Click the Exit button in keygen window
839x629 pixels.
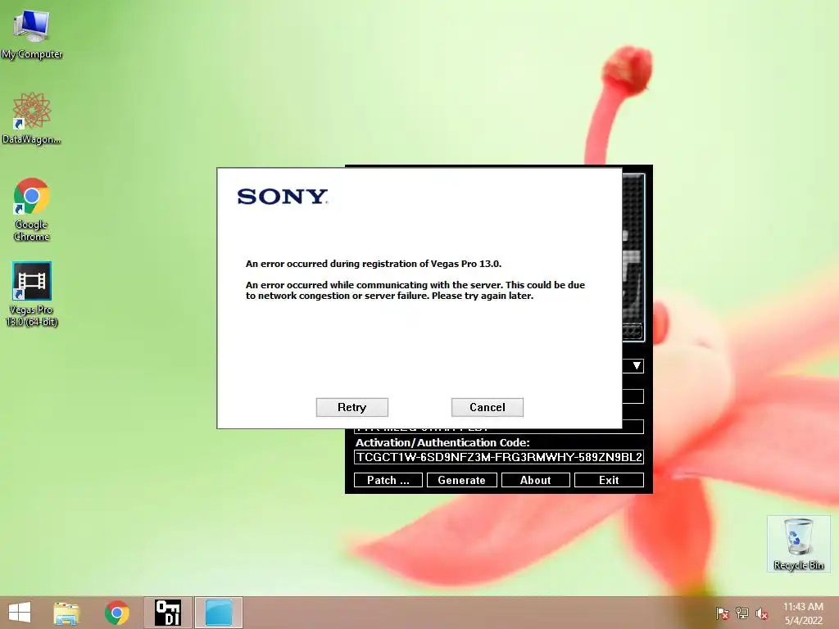click(x=609, y=480)
